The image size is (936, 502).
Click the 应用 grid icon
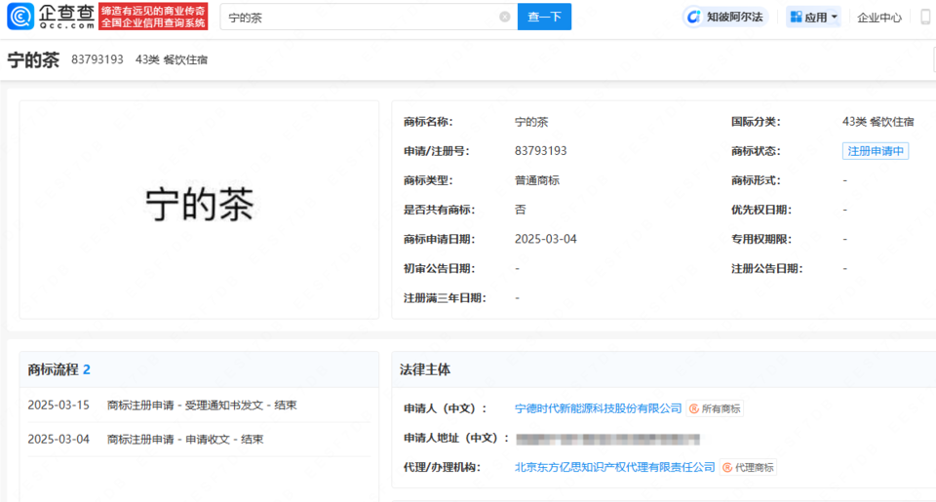click(x=796, y=18)
